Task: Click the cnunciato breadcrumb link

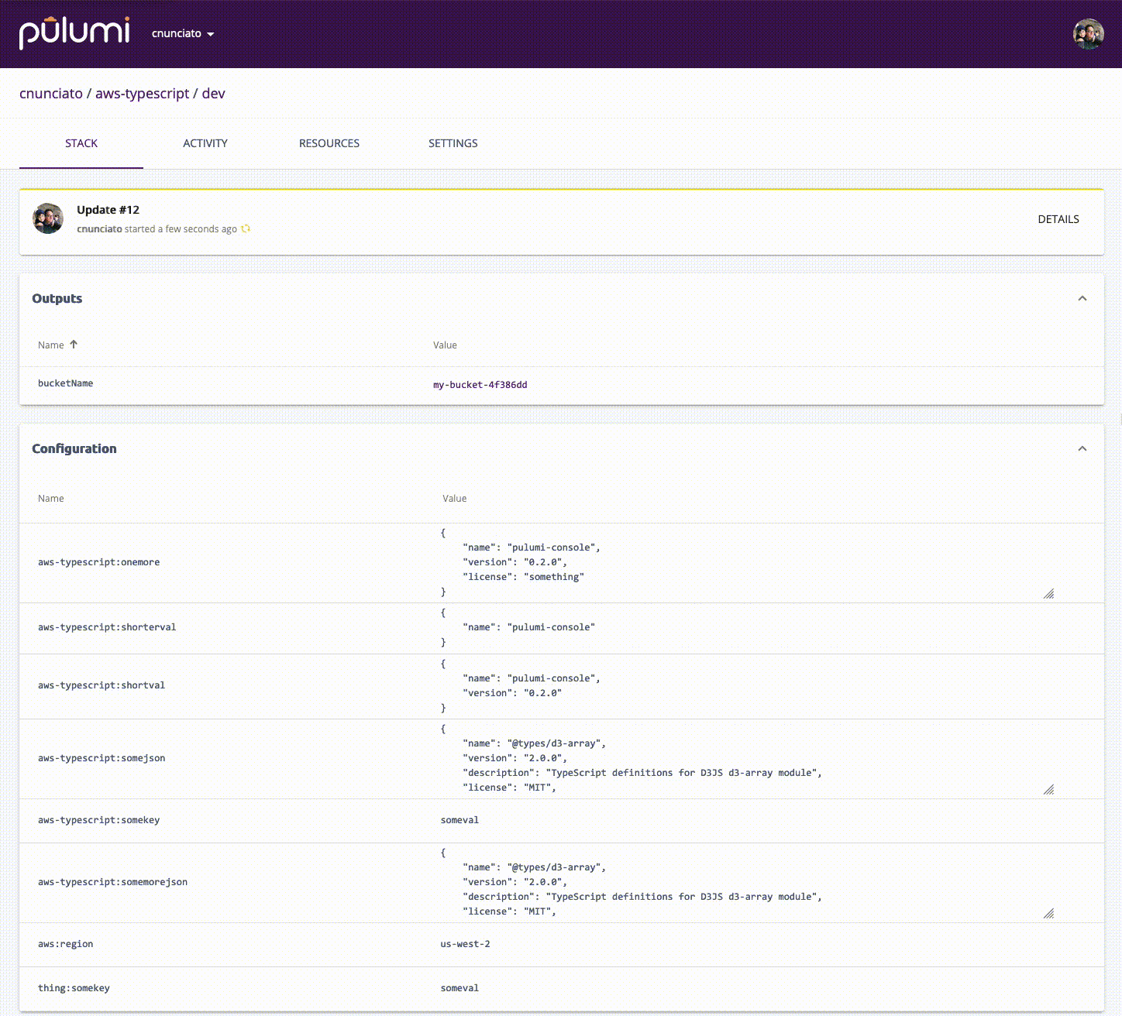Action: click(49, 93)
